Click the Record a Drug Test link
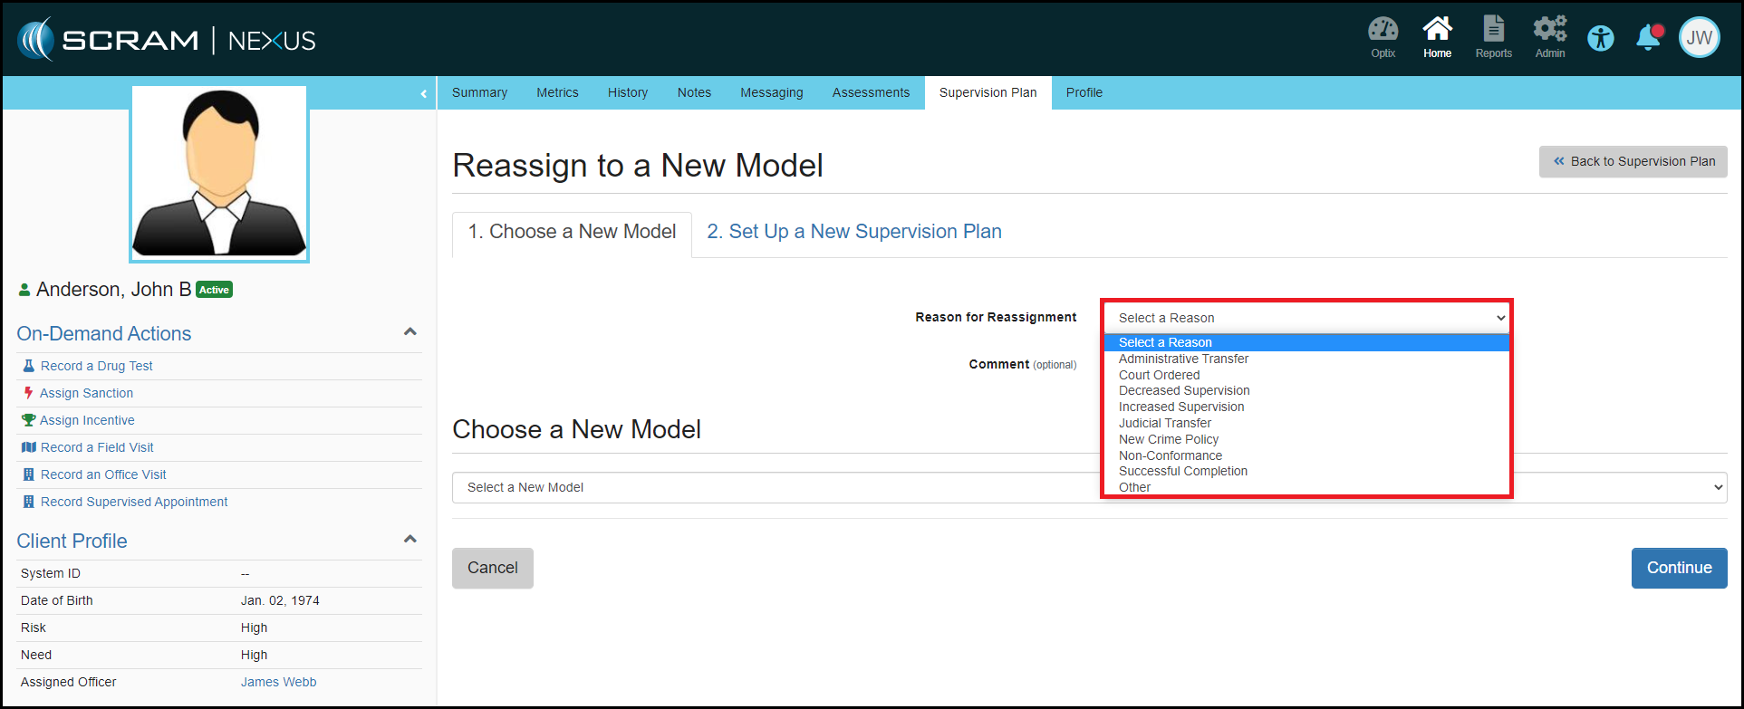 pyautogui.click(x=96, y=366)
